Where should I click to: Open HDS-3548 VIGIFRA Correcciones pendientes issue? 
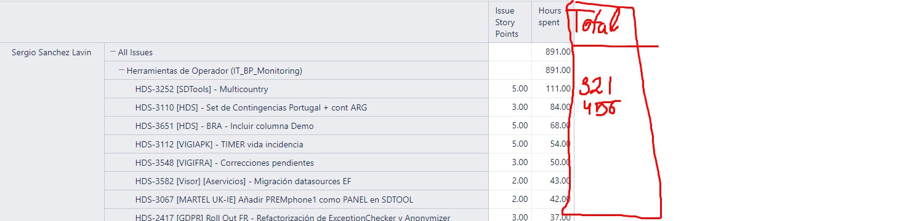pos(225,163)
